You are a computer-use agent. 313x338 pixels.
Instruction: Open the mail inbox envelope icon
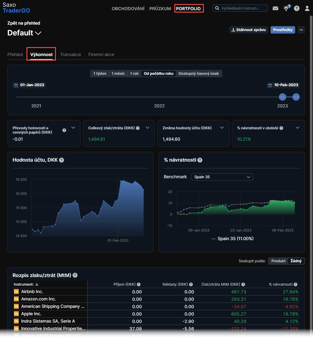pyautogui.click(x=275, y=8)
